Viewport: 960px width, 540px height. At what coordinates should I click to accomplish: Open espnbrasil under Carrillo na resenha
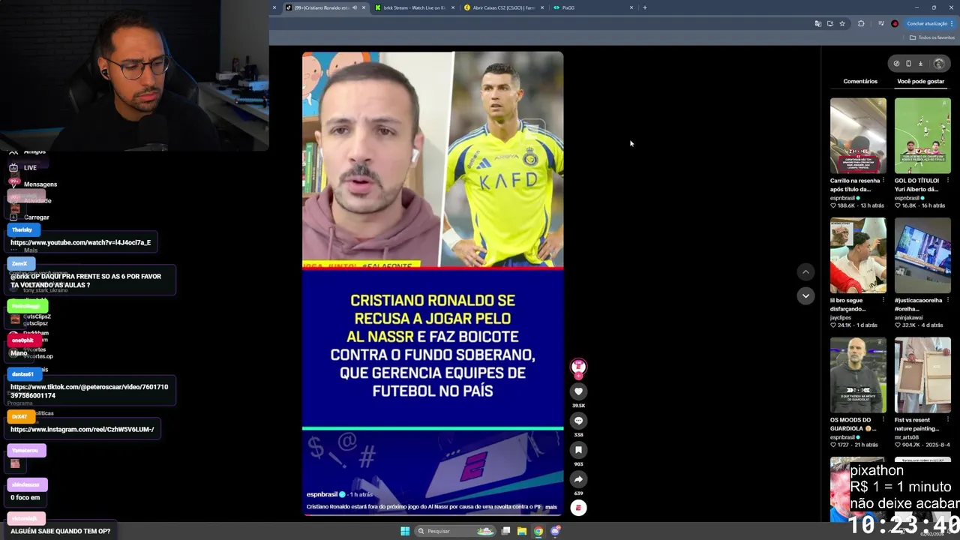tap(844, 198)
